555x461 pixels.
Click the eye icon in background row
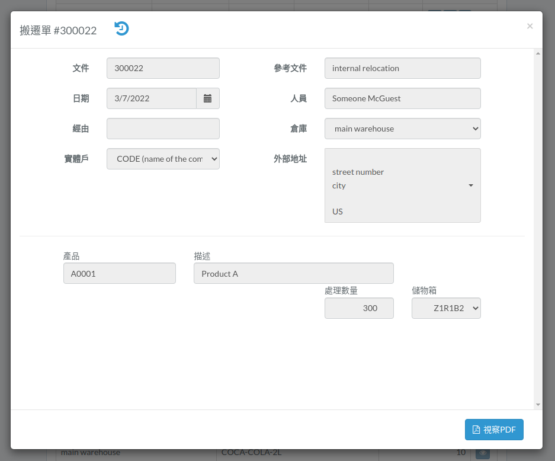point(482,453)
